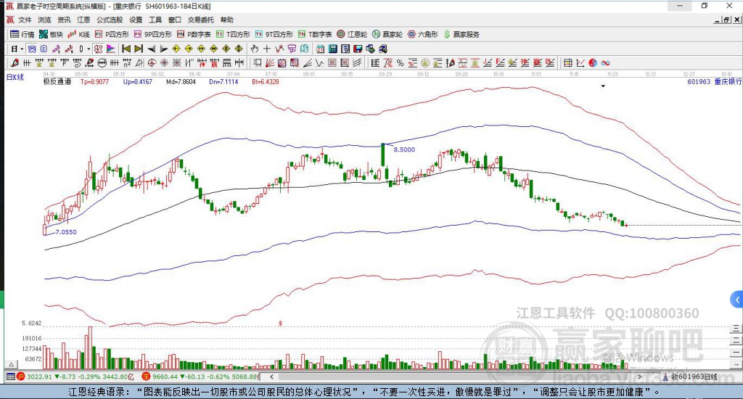Viewport: 743px width, 399px height.
Task: Open the calculator icon in toolbar
Action: click(332, 49)
